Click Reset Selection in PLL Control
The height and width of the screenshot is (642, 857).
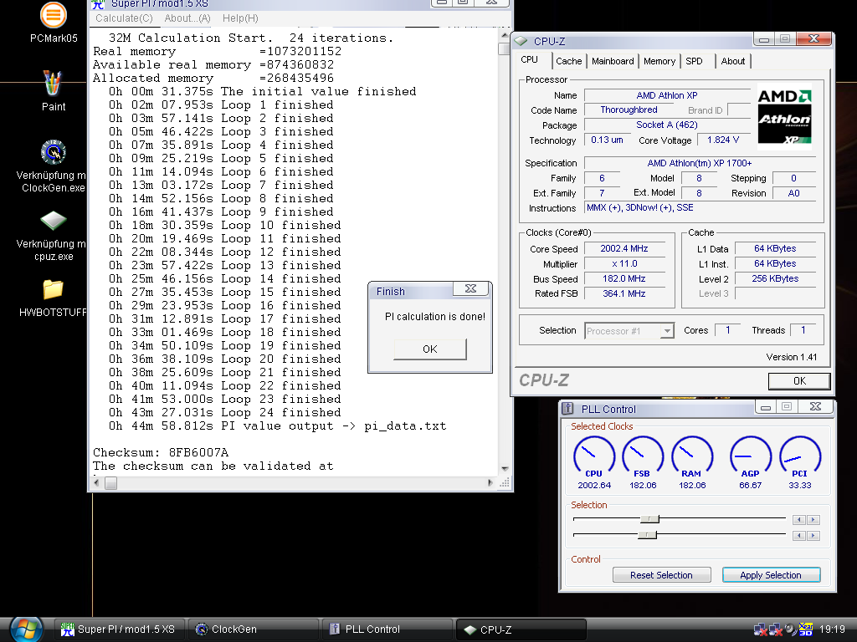pyautogui.click(x=661, y=575)
